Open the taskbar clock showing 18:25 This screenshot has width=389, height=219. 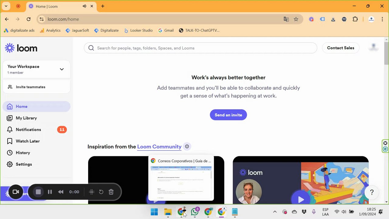tap(367, 212)
